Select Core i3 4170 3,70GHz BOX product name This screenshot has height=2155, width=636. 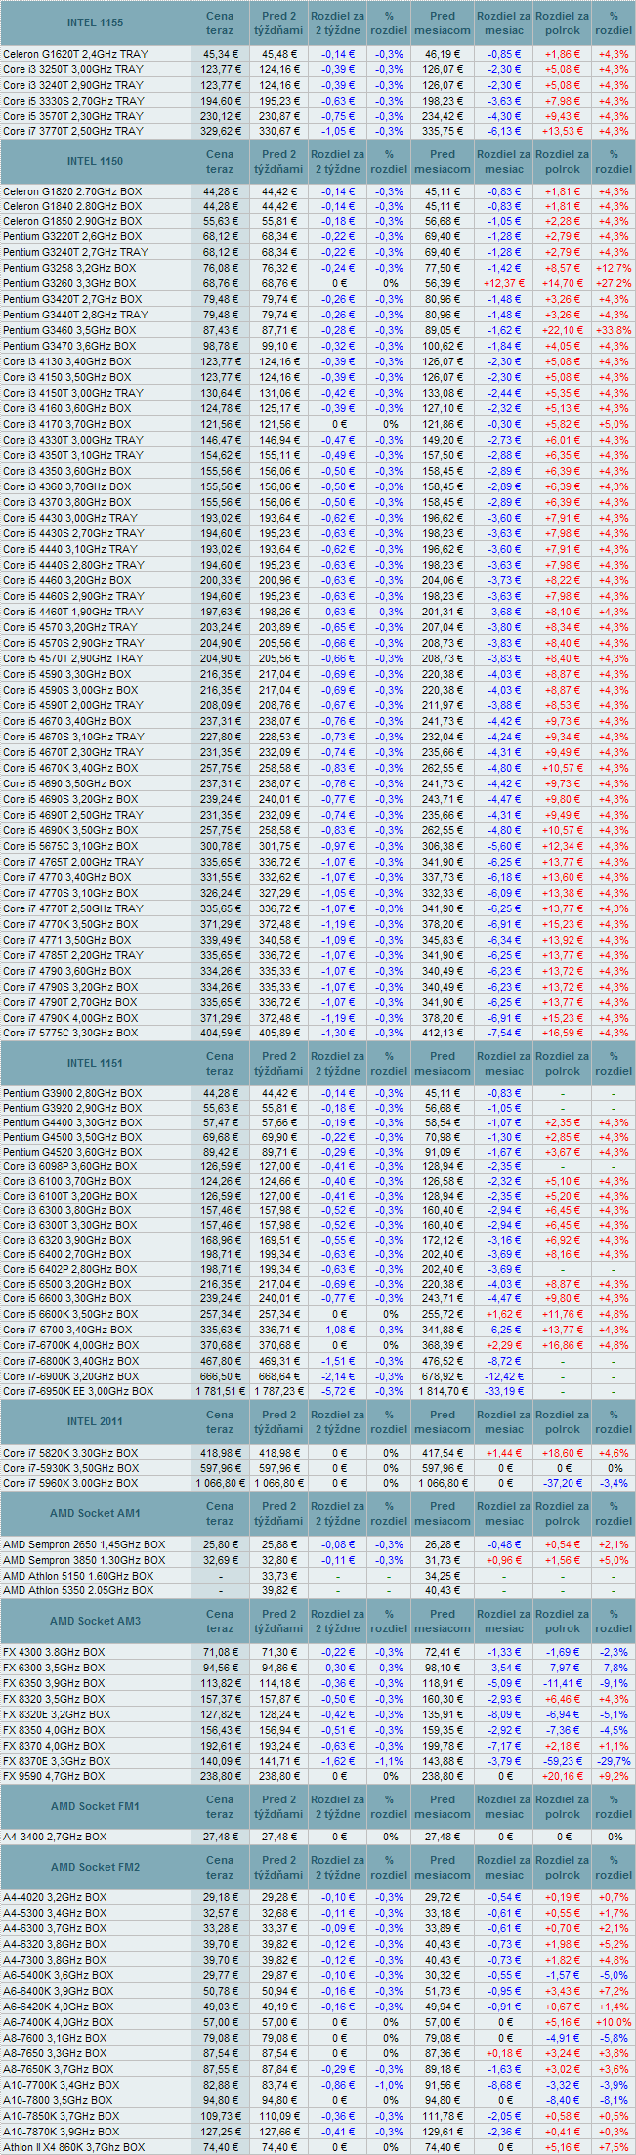coord(66,424)
